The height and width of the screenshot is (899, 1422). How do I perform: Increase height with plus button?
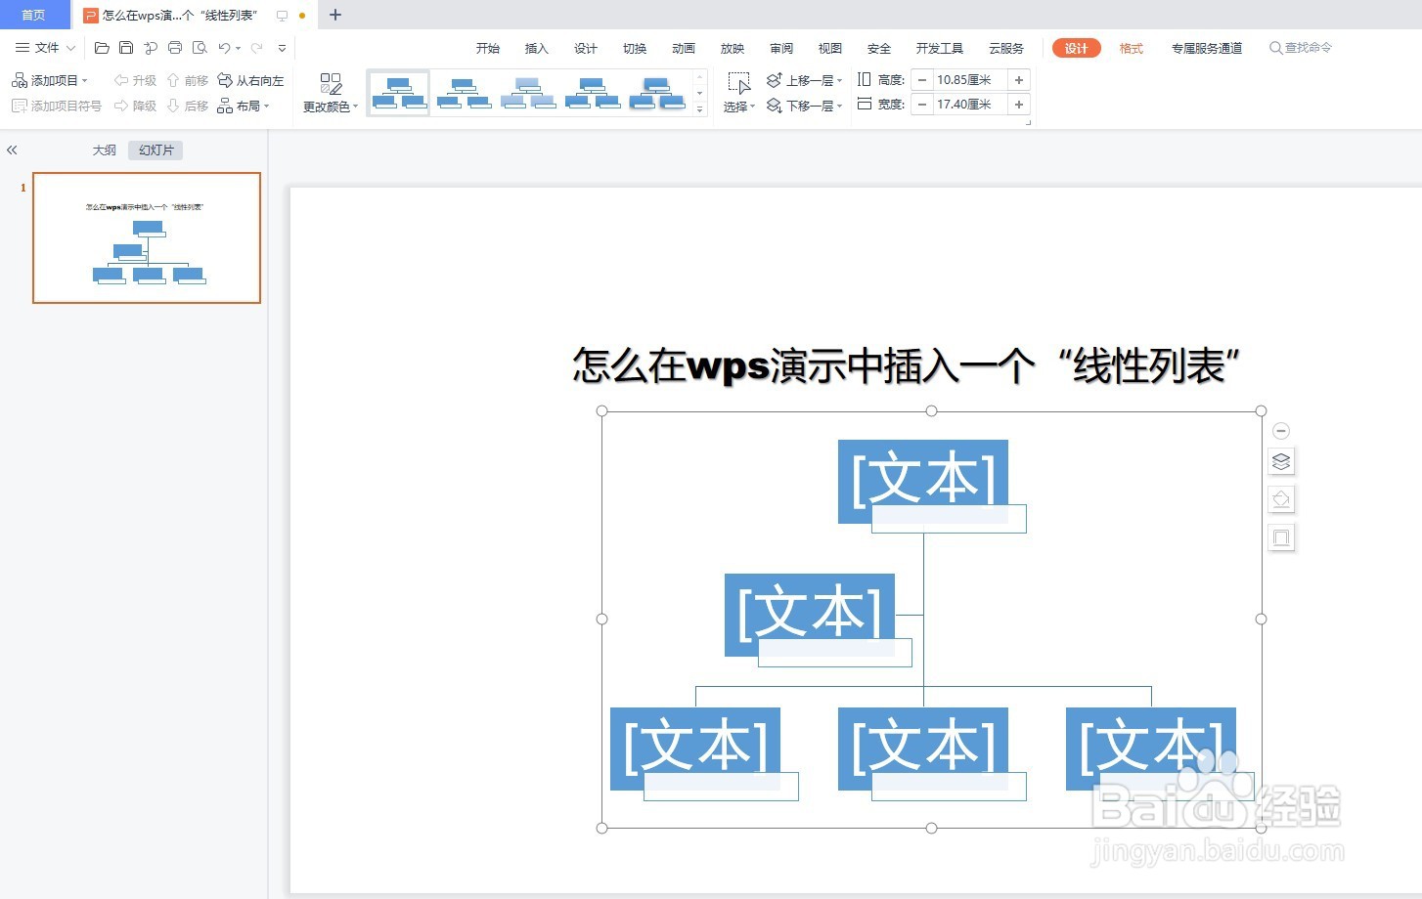(x=1019, y=80)
